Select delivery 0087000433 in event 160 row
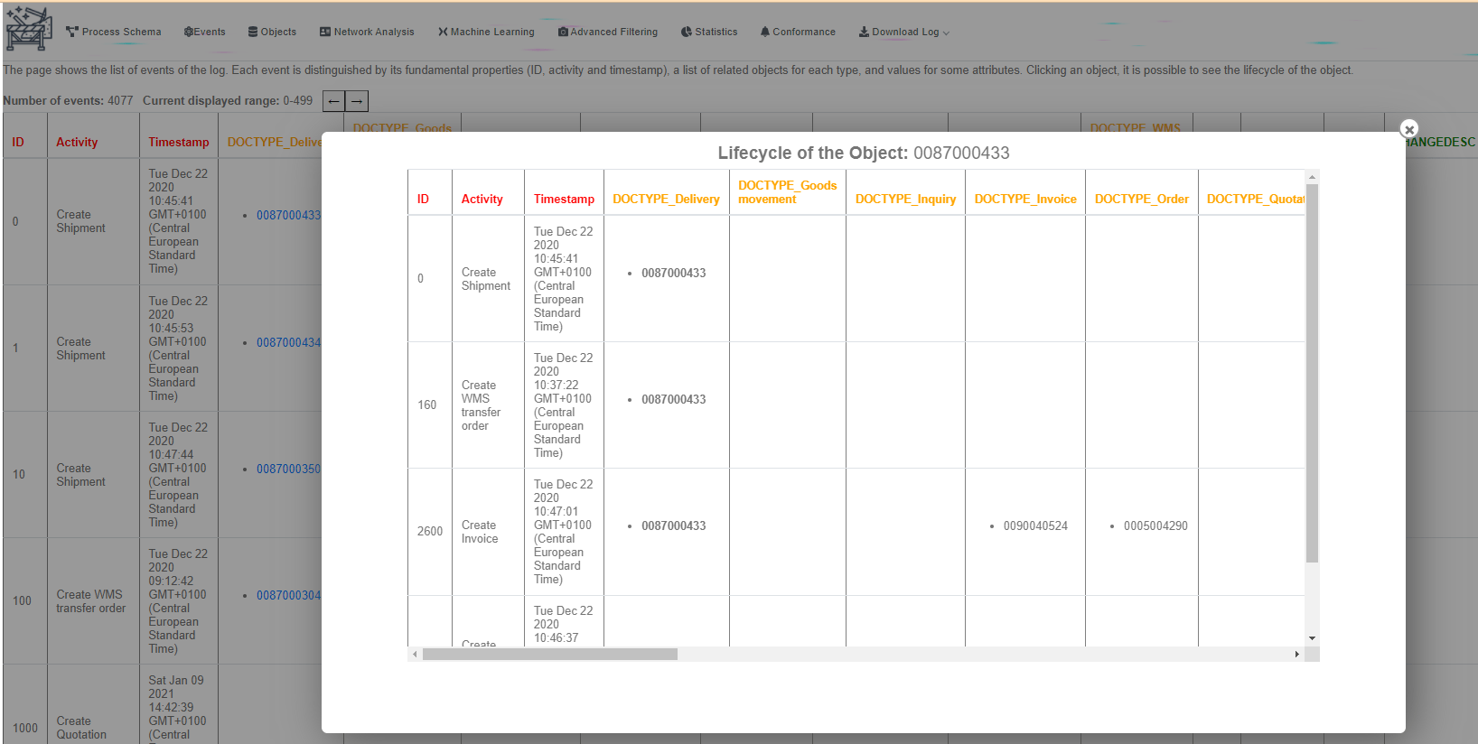 click(674, 399)
